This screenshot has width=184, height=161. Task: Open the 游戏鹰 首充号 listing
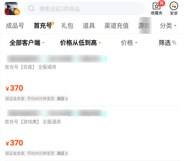tap(92, 133)
